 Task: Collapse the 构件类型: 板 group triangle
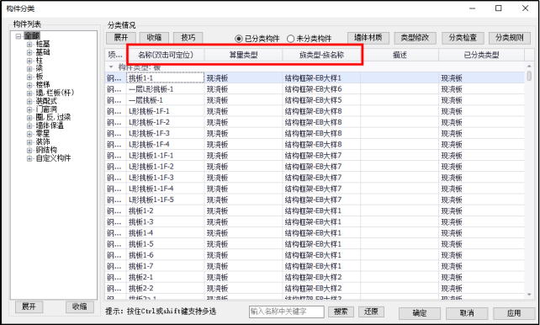point(111,67)
